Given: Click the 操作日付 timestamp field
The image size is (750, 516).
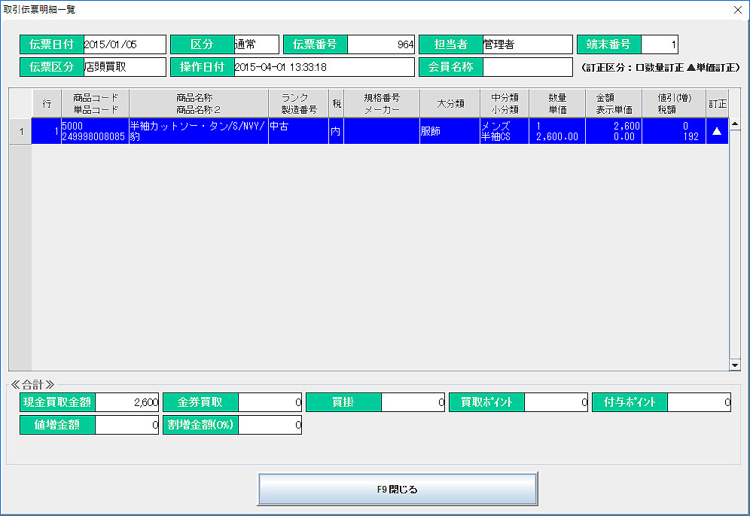Looking at the screenshot, I should click(x=324, y=67).
